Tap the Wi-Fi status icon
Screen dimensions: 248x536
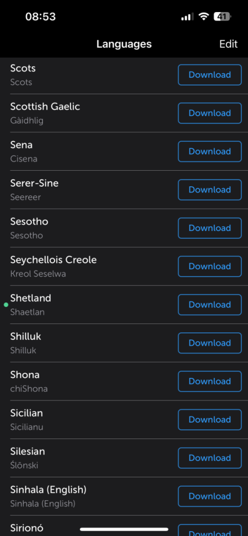coord(203,16)
